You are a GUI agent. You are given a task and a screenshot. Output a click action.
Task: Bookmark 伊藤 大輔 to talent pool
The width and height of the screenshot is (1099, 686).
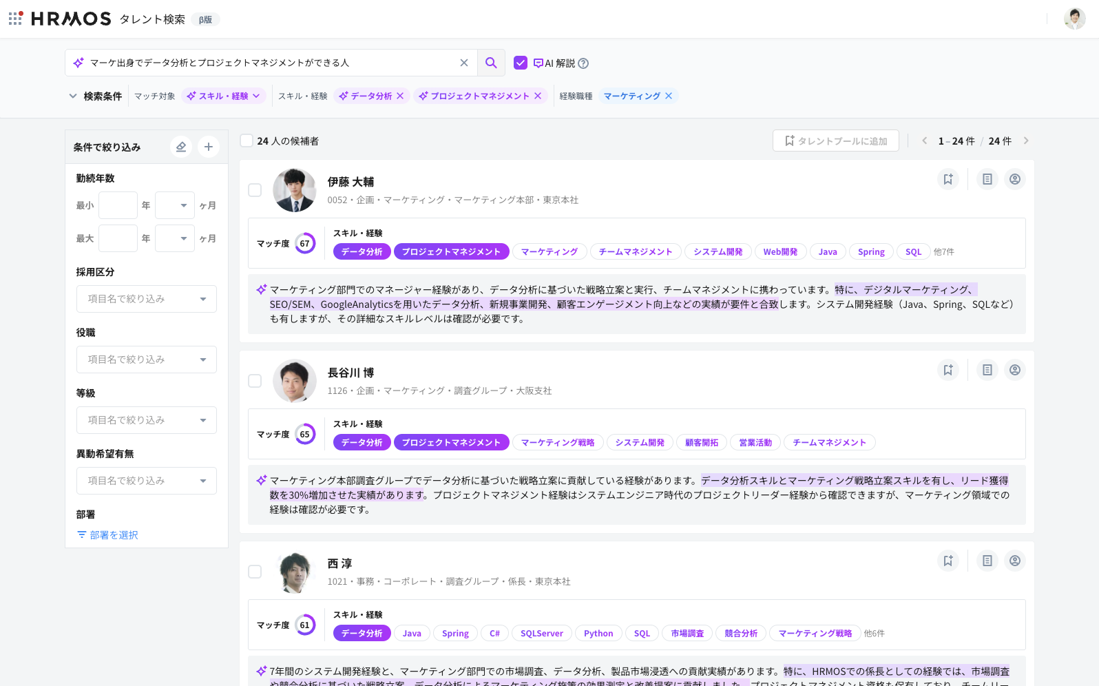point(948,179)
